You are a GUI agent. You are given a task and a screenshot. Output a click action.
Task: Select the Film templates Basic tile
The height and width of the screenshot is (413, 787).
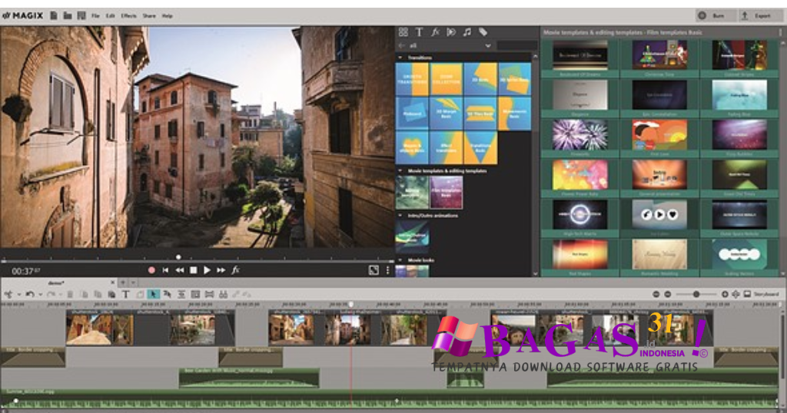click(x=447, y=193)
